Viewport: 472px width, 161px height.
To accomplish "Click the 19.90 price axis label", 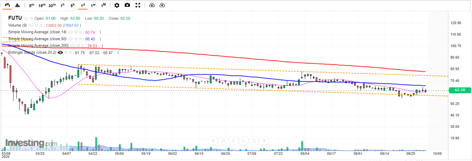I will click(x=455, y=138).
